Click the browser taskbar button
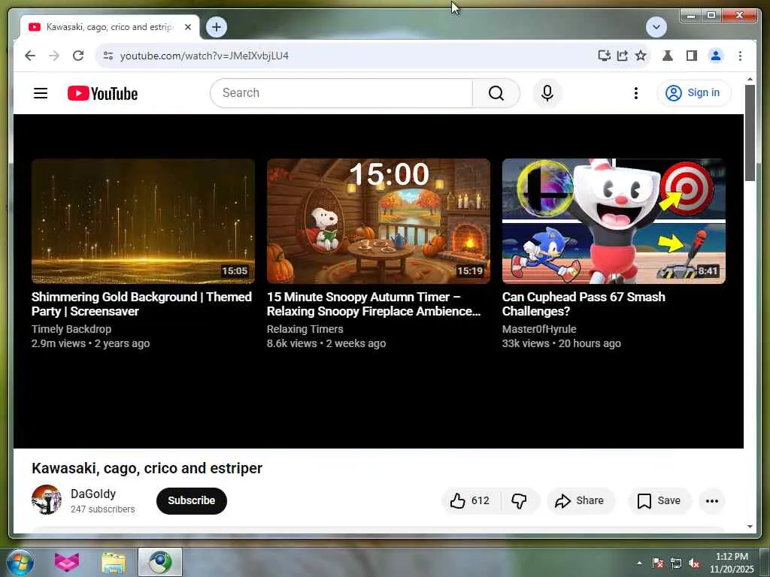Screen dimensions: 770x577 point(160,562)
